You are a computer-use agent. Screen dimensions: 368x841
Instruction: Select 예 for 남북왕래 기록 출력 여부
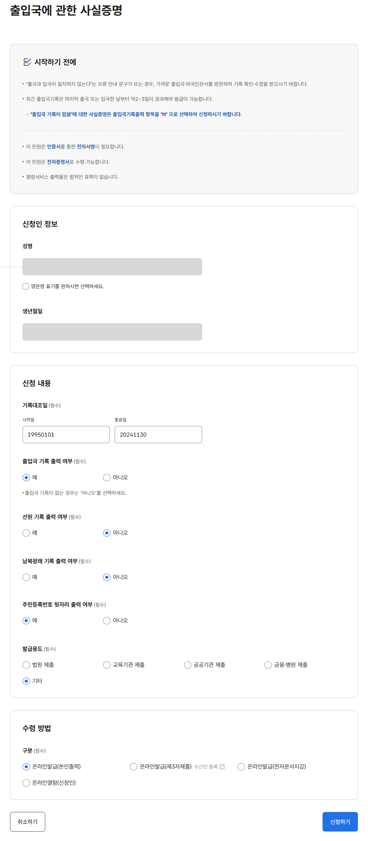pos(26,577)
